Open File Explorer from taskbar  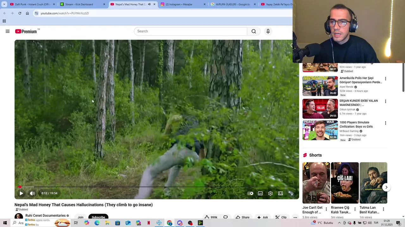107,223
